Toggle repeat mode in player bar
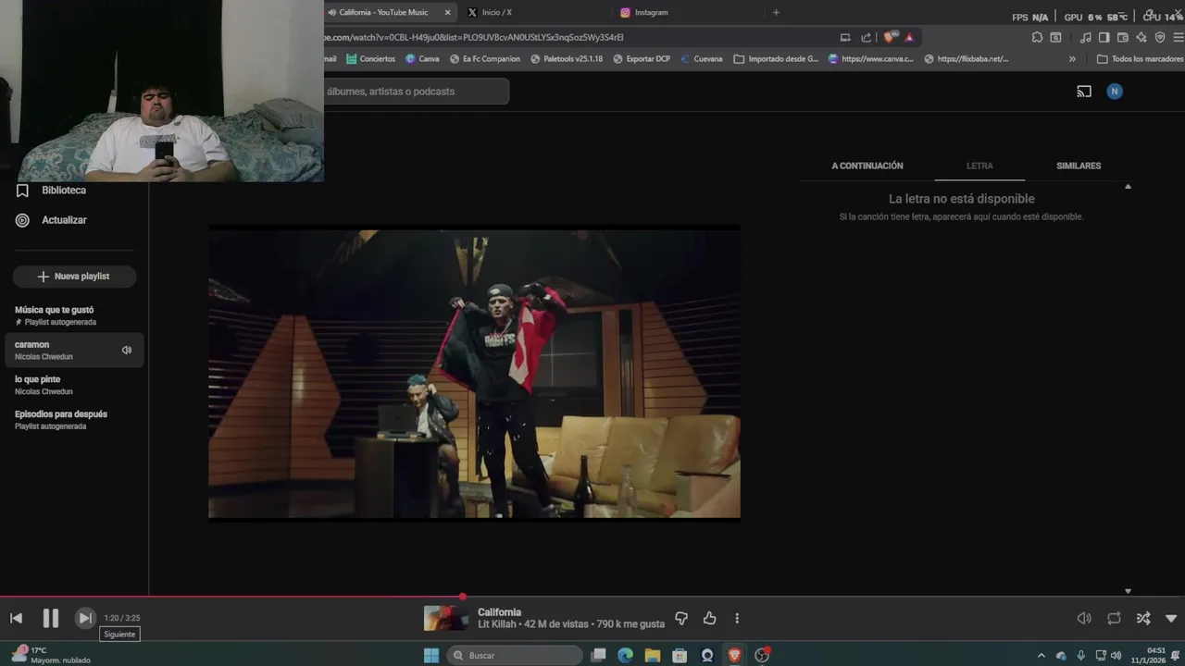Viewport: 1185px width, 666px height. pyautogui.click(x=1114, y=618)
